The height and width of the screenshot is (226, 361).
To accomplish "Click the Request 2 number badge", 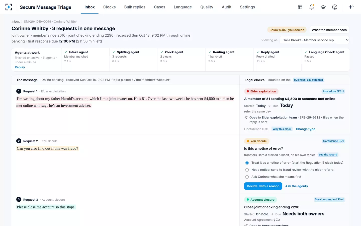I will [19, 141].
